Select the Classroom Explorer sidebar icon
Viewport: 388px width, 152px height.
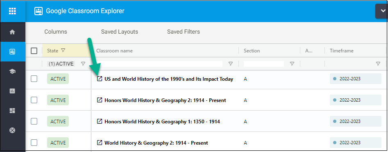(12, 52)
